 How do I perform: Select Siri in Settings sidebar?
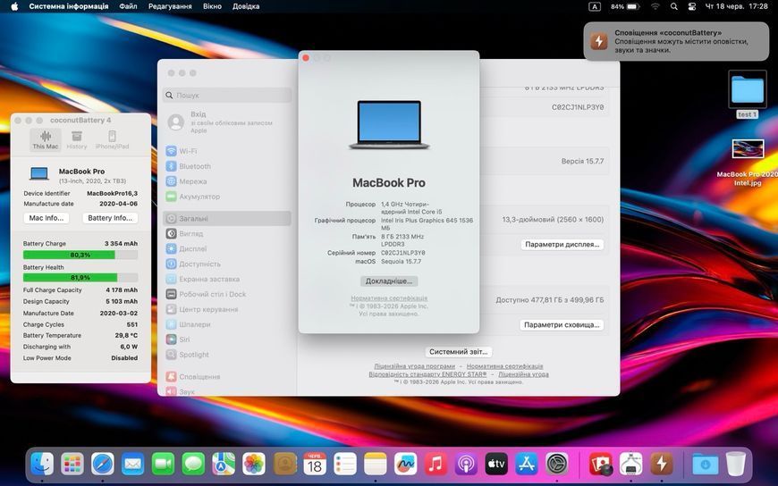pyautogui.click(x=227, y=339)
